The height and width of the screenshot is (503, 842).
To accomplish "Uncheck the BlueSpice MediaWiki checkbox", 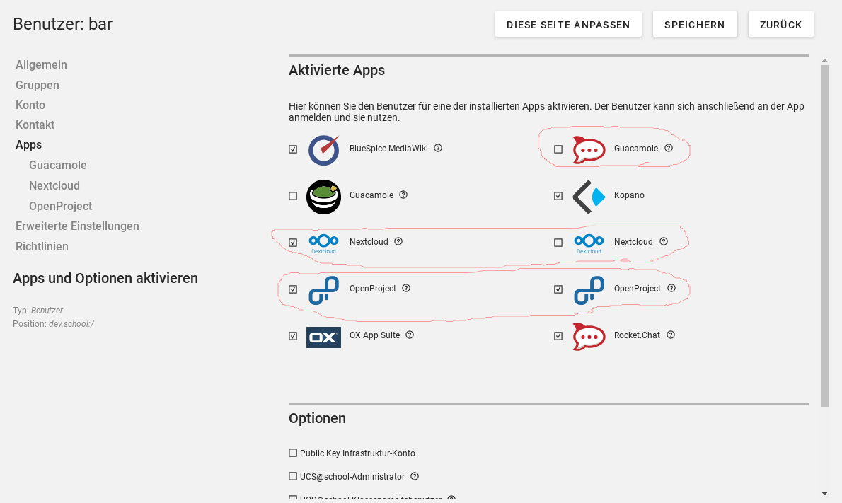I will click(x=293, y=149).
